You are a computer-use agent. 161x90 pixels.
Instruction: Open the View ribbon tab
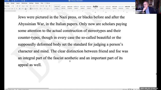tap(42, 3)
